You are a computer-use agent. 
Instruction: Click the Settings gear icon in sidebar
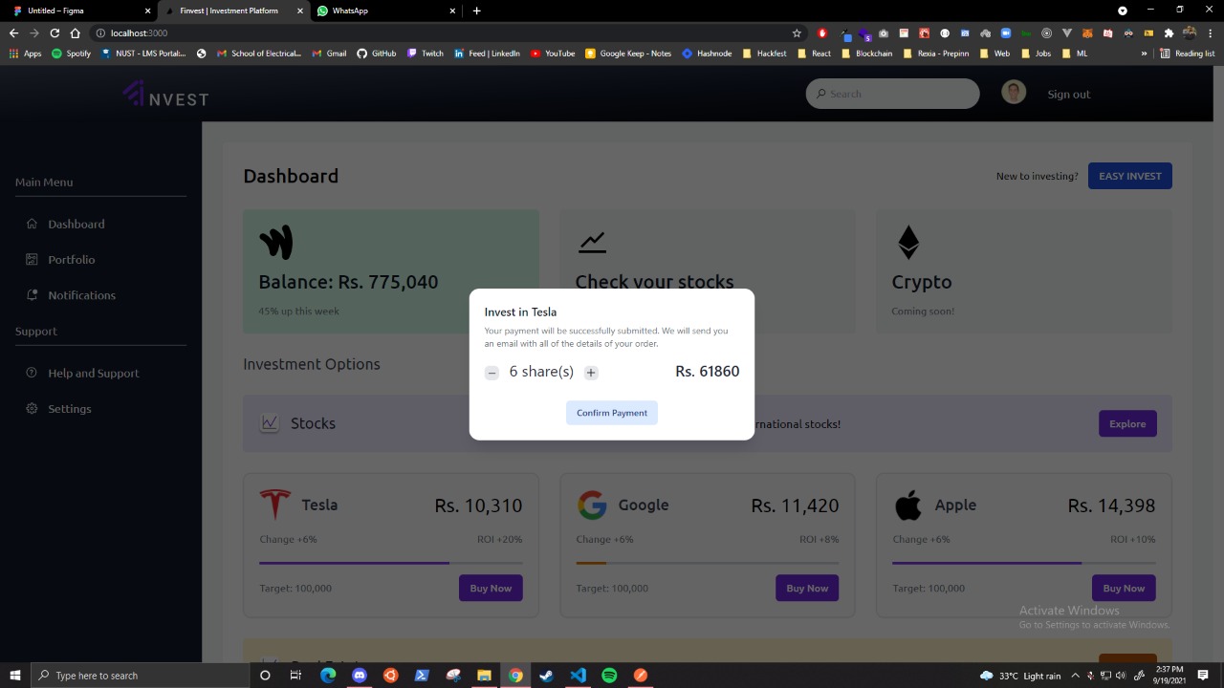point(32,408)
